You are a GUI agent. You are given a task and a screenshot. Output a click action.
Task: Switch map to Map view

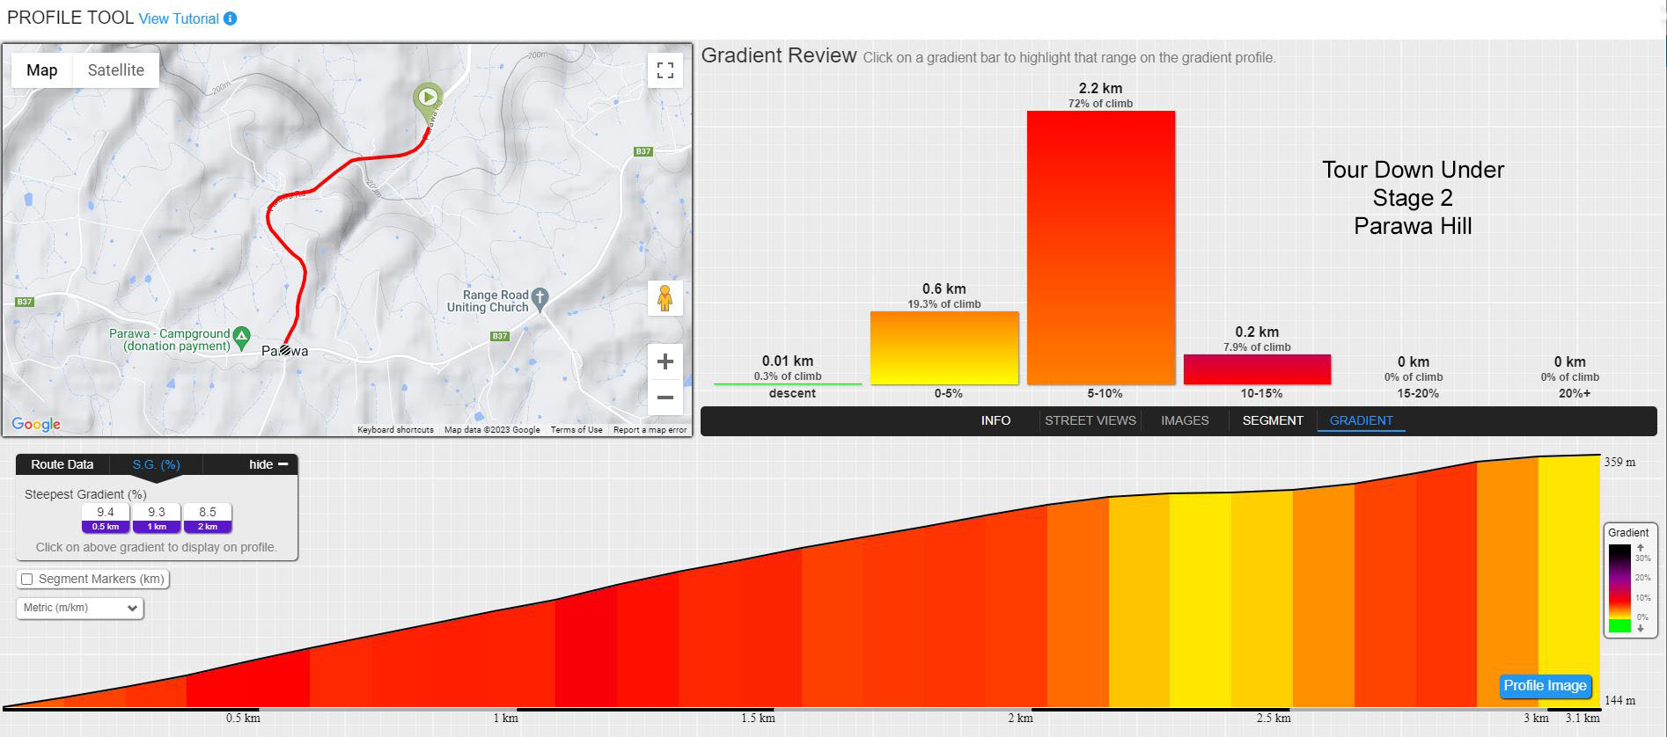tap(42, 70)
